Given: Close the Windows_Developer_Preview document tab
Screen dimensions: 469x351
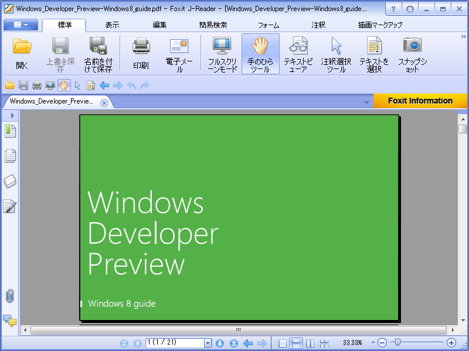Looking at the screenshot, I should 104,103.
